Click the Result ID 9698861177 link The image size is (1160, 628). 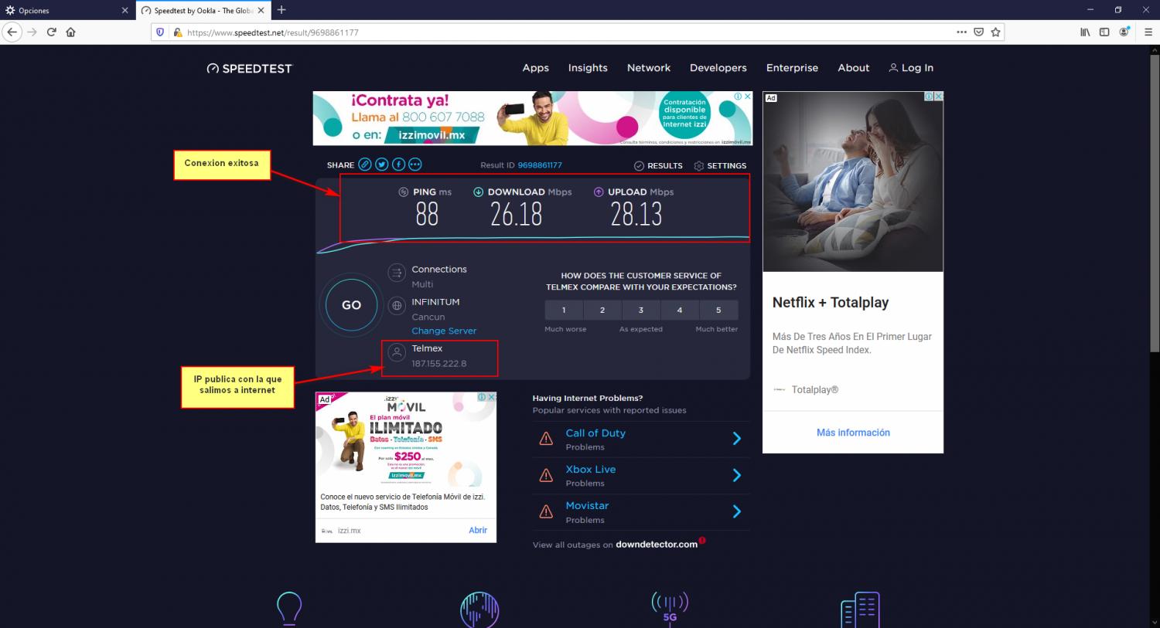pos(540,165)
